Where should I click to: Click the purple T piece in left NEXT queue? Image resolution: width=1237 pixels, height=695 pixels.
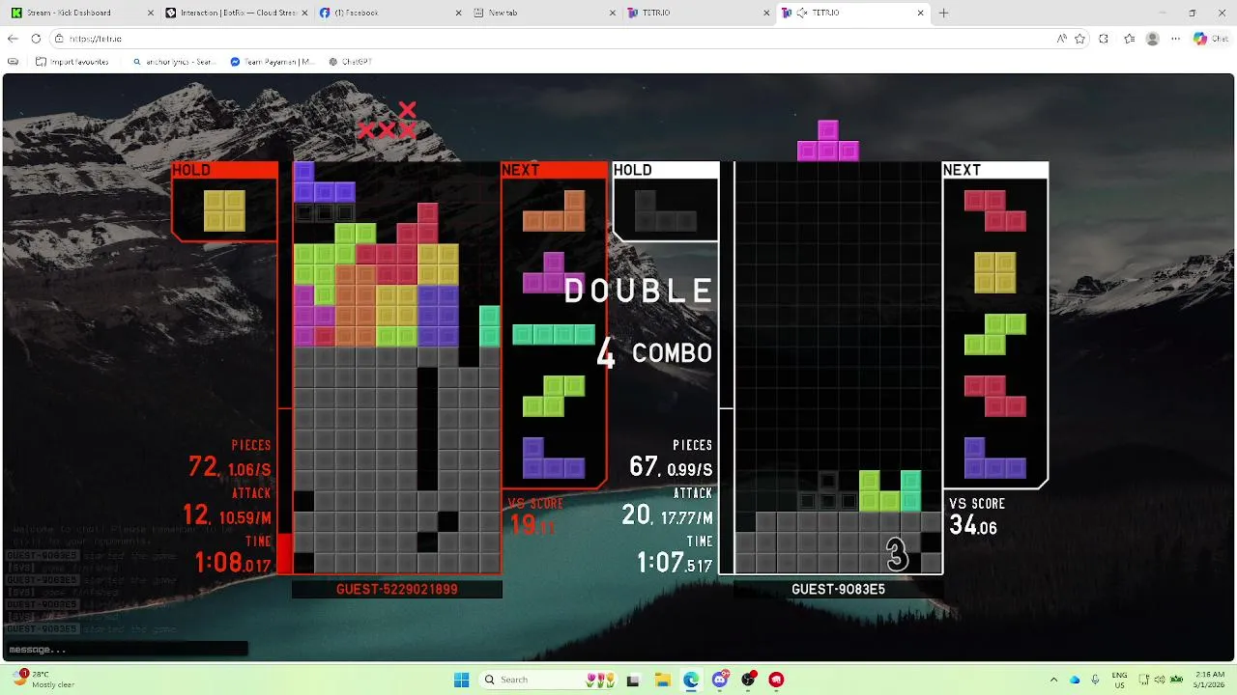coord(554,272)
